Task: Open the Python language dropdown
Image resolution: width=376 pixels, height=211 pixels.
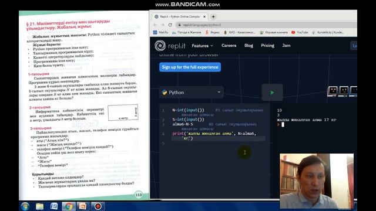Action: pos(192,93)
